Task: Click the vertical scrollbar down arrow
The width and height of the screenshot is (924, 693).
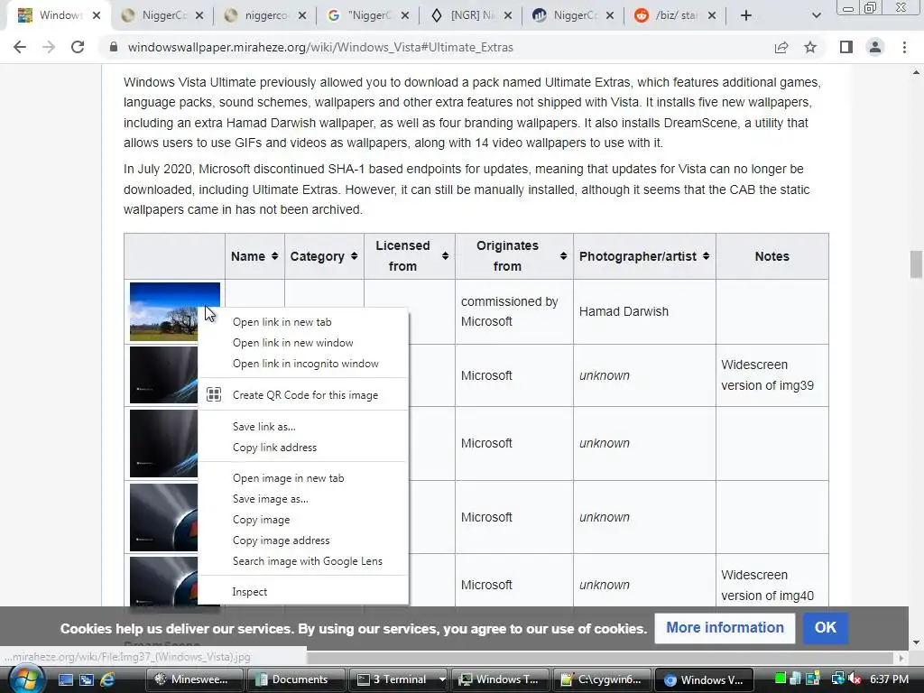Action: click(x=916, y=642)
